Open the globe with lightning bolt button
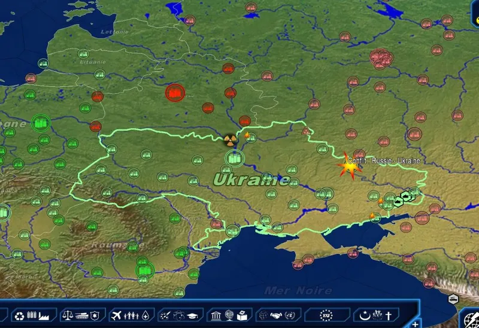Image resolution: width=479 pixels, height=328 pixels. click(472, 320)
